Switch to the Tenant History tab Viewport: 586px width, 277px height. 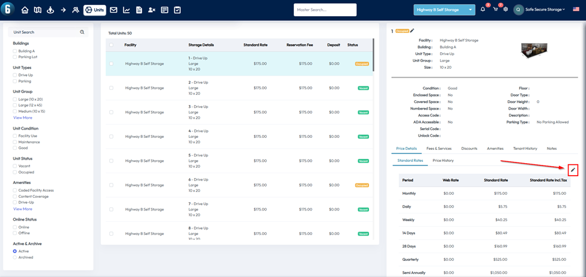(525, 148)
